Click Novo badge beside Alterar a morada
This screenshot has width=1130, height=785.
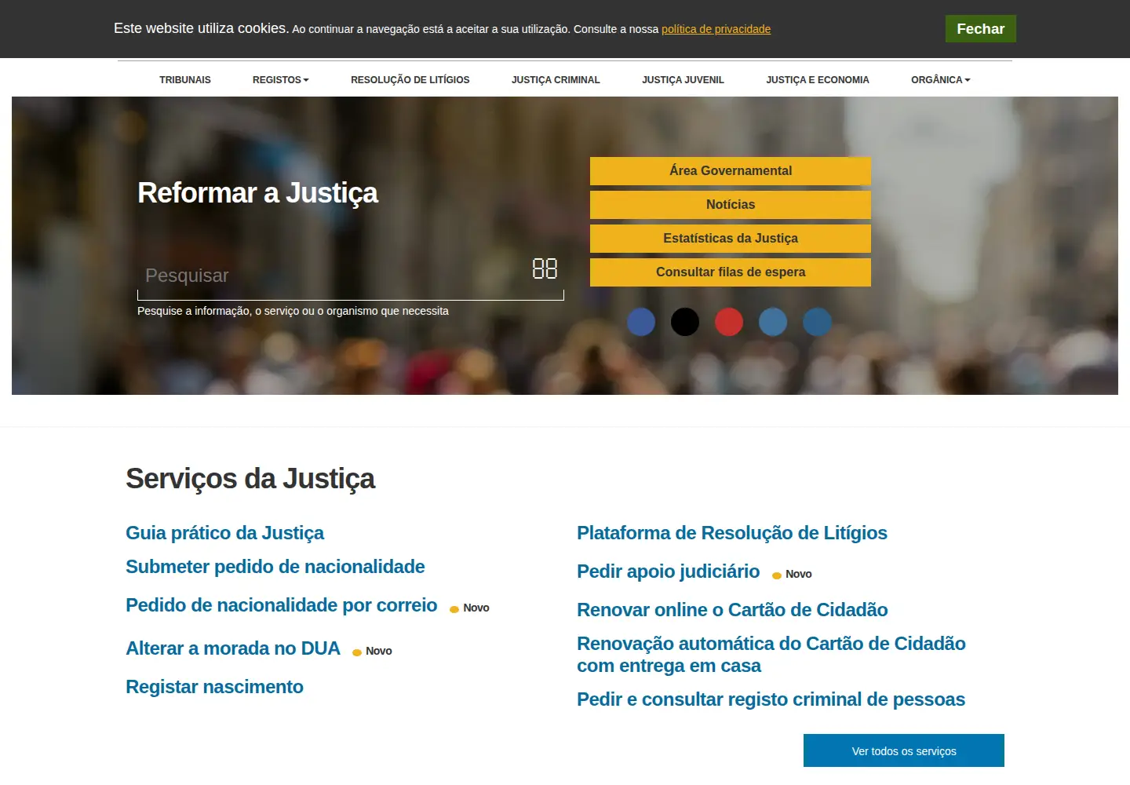[x=373, y=652]
